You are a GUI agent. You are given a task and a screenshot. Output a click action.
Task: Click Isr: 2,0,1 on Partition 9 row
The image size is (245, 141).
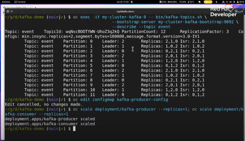(192, 85)
